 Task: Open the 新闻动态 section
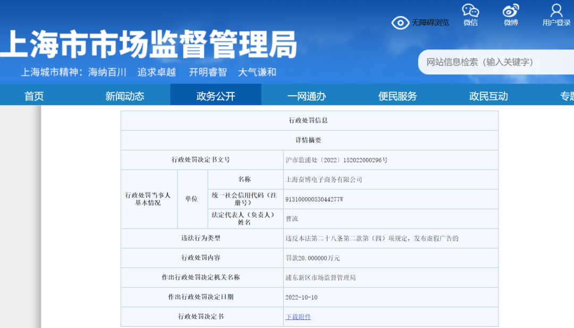(x=125, y=95)
